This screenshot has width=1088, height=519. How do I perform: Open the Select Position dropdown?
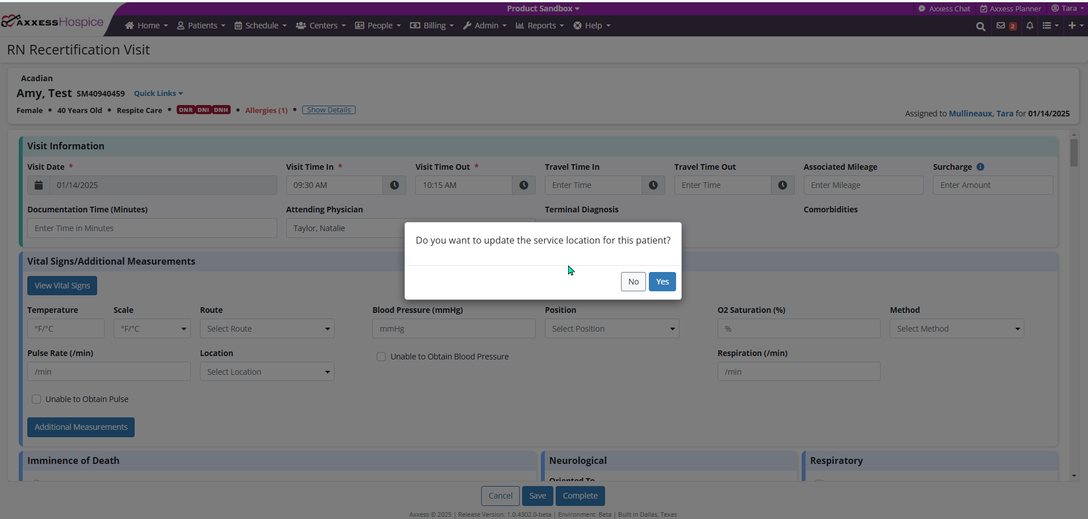click(x=611, y=329)
